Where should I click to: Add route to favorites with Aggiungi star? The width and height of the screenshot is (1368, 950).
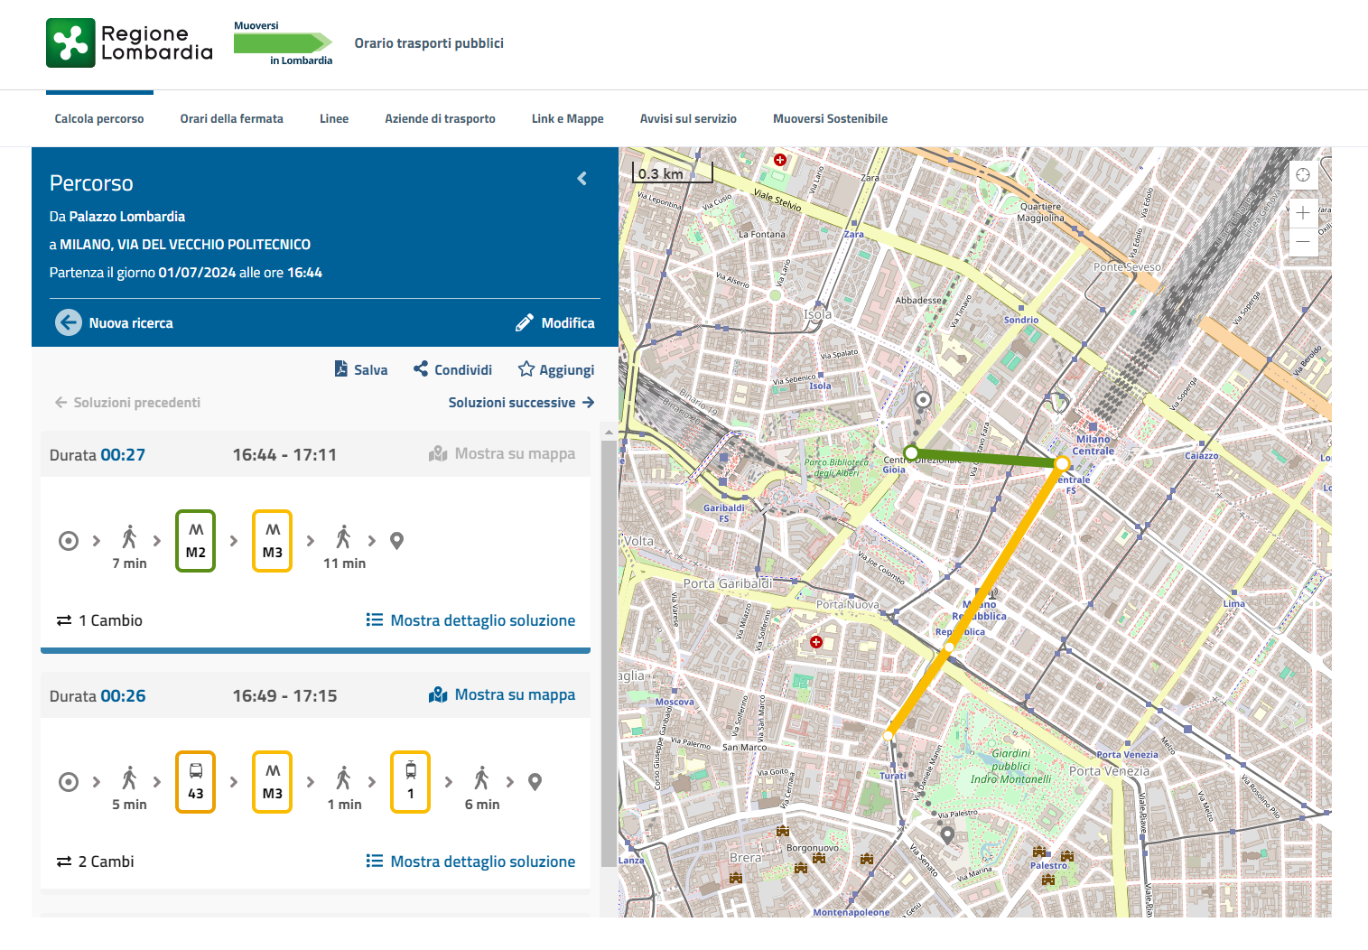pyautogui.click(x=556, y=369)
